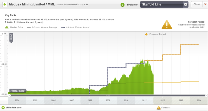Select the 2006 year on the timeline
208x111 pixels.
53,101
